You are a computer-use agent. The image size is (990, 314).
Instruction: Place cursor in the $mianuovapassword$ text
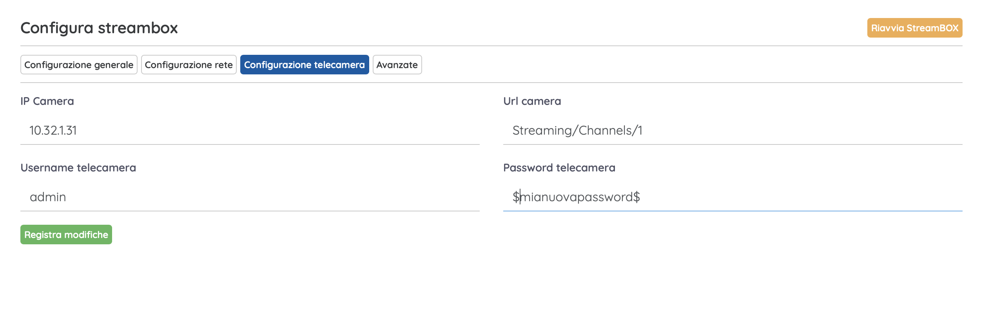pos(576,197)
